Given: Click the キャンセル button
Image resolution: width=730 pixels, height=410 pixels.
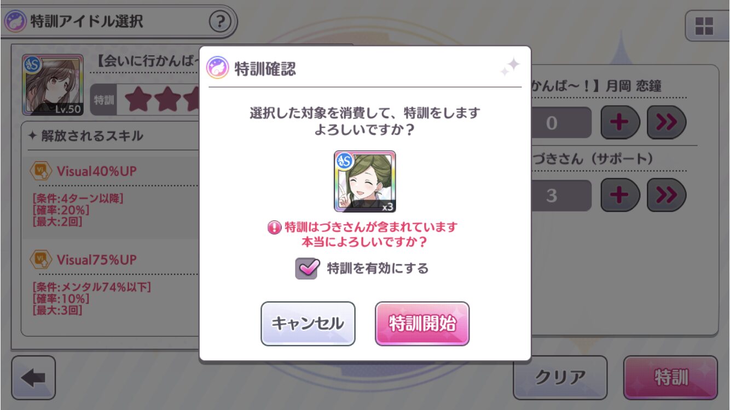Looking at the screenshot, I should 308,324.
